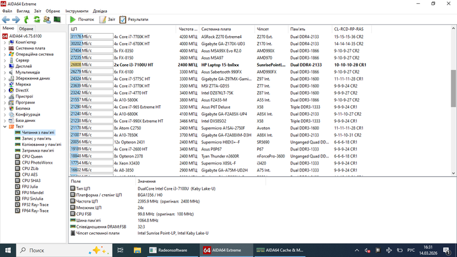Select the Програми software icon

point(11,102)
